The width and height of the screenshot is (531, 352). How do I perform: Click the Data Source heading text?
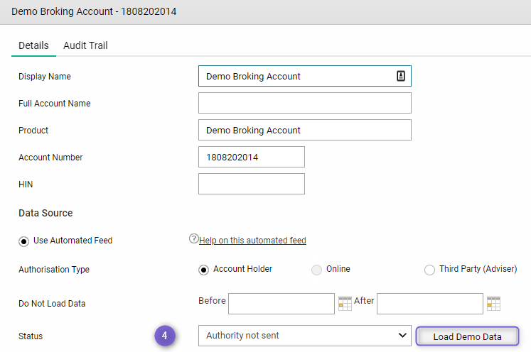45,213
